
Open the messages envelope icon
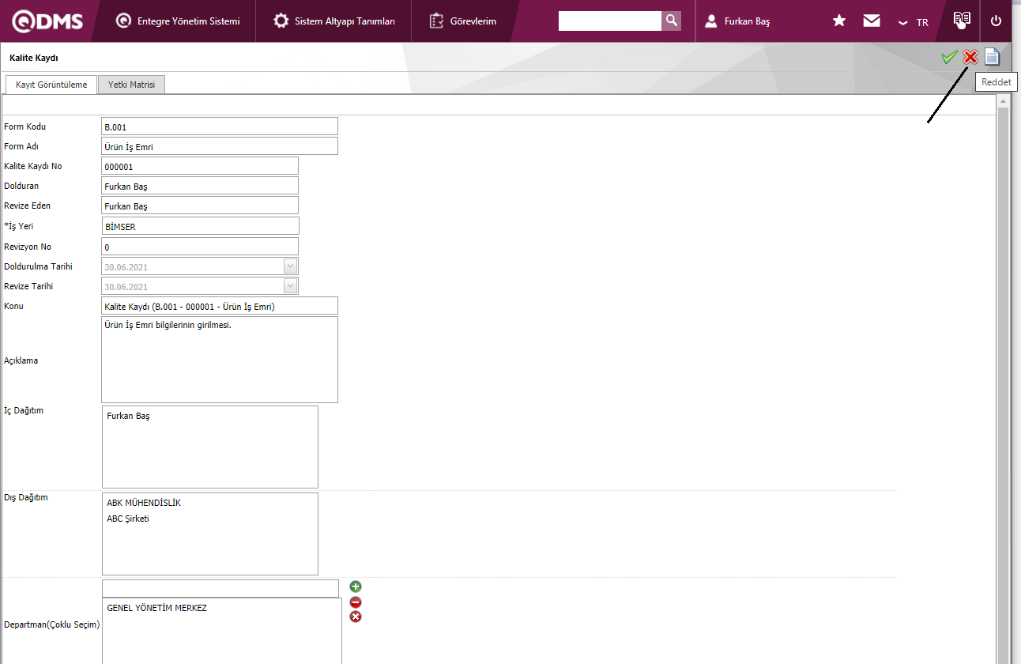pyautogui.click(x=872, y=21)
